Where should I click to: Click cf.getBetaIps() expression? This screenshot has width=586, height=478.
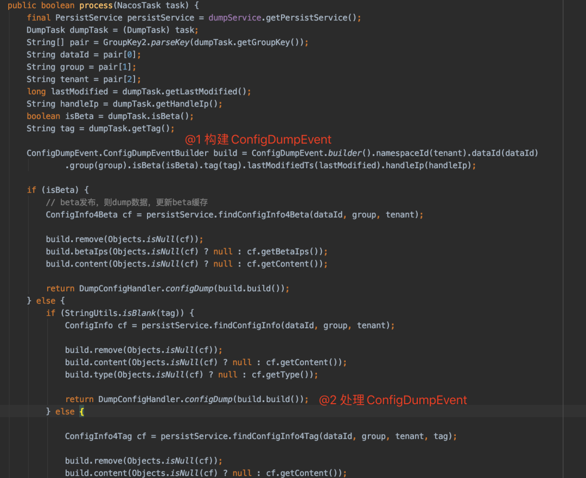click(284, 252)
